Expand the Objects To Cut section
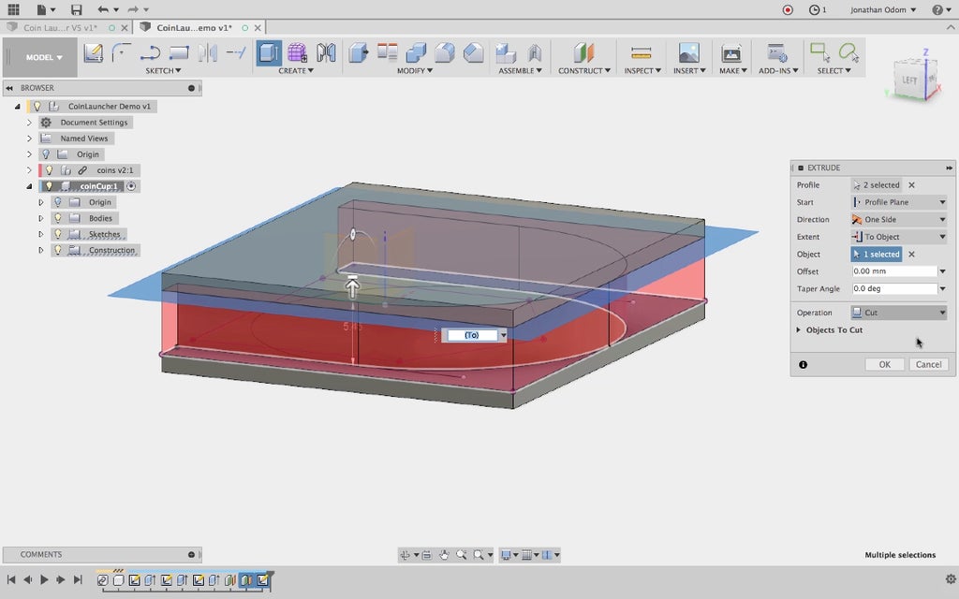This screenshot has width=959, height=599. coord(799,330)
